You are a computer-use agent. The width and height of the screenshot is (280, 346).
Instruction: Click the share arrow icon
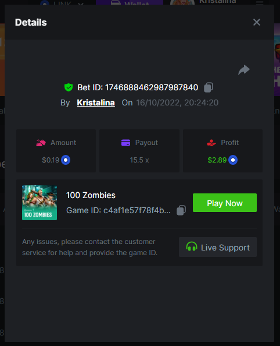tap(244, 70)
